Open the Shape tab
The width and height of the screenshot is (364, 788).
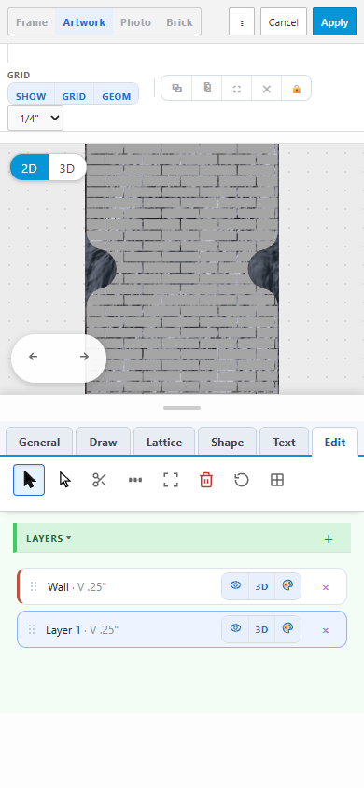click(x=228, y=443)
